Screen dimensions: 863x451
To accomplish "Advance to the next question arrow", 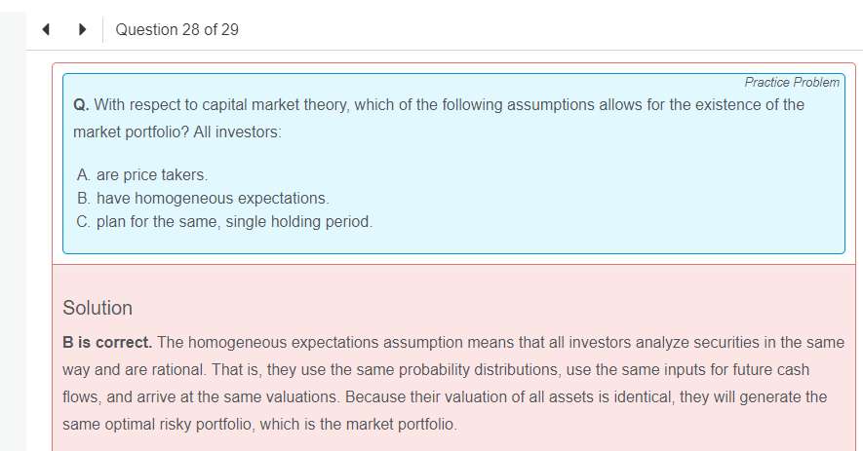I will (84, 29).
